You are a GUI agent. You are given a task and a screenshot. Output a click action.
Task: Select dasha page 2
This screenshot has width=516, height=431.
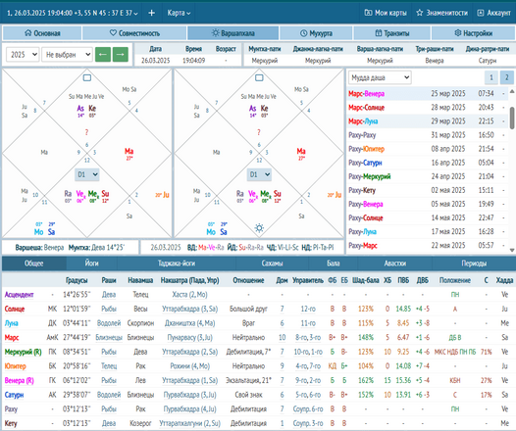click(x=507, y=77)
